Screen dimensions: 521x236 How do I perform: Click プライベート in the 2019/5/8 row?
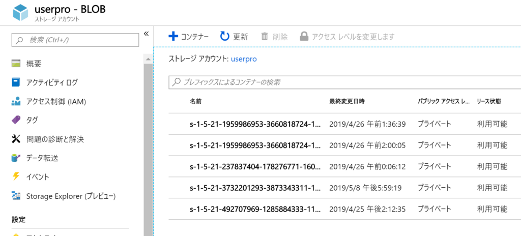tap(435, 188)
